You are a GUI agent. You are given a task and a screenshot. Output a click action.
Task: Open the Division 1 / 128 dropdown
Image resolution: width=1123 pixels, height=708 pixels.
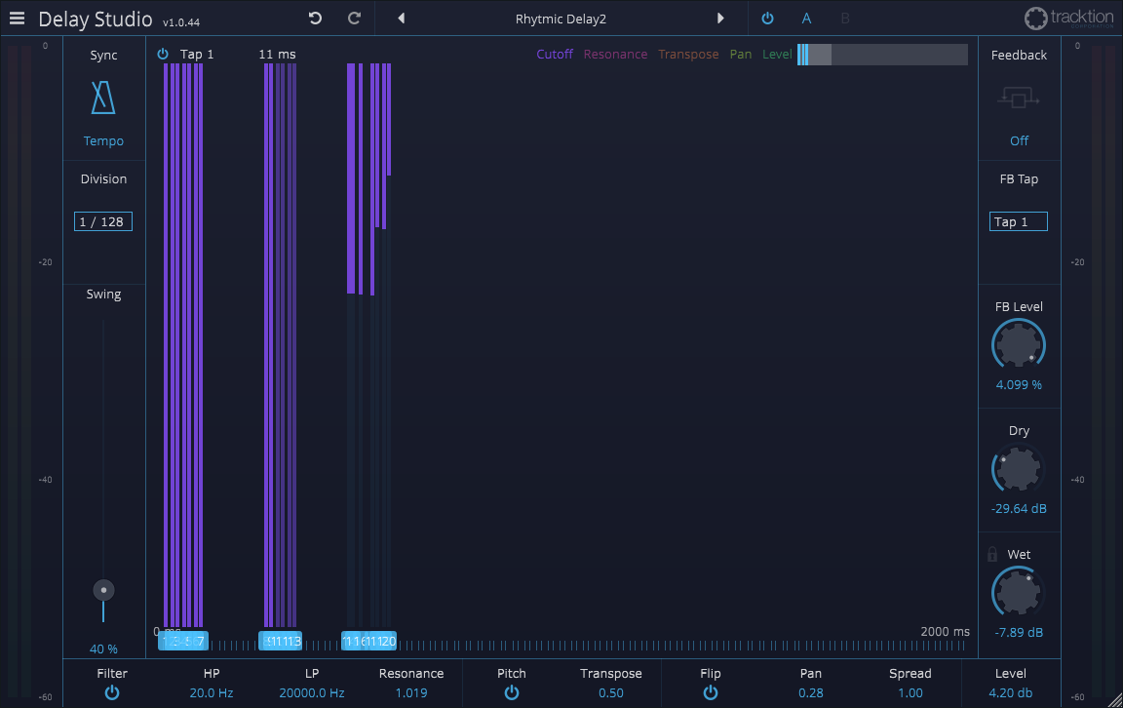click(x=103, y=221)
